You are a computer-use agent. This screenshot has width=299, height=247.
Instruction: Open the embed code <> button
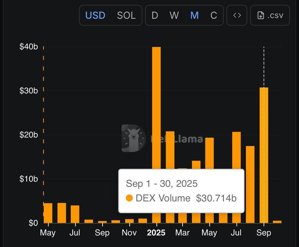237,15
